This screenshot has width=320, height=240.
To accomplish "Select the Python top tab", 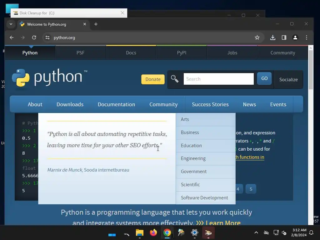I will (30, 52).
